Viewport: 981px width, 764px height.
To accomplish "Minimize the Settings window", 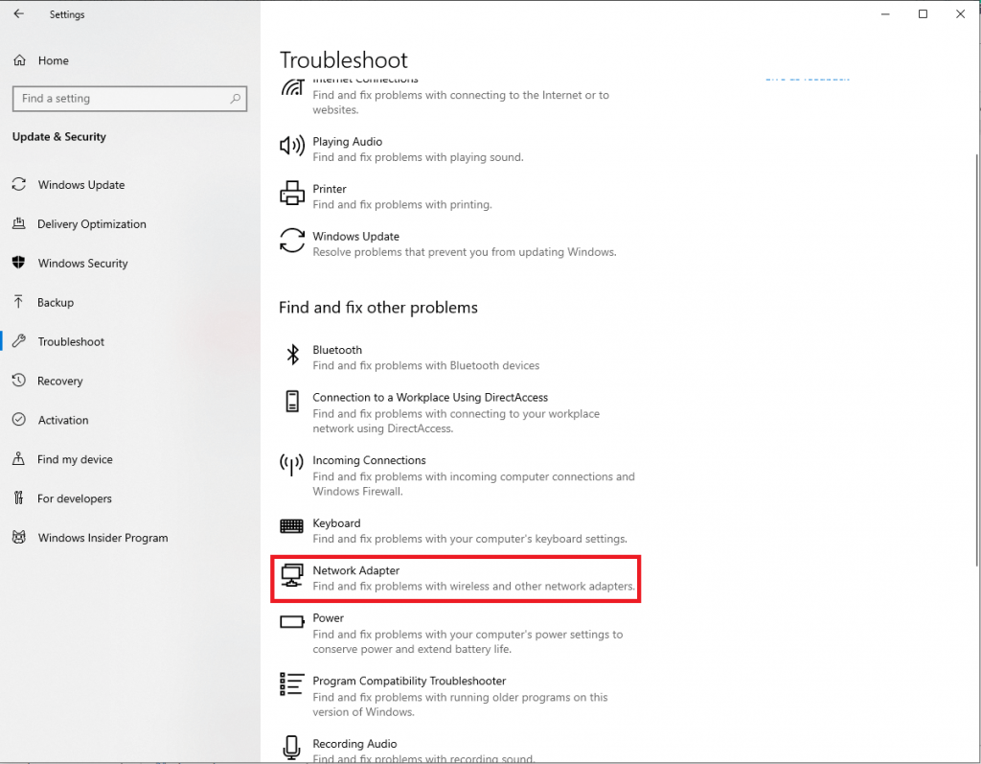I will point(885,13).
